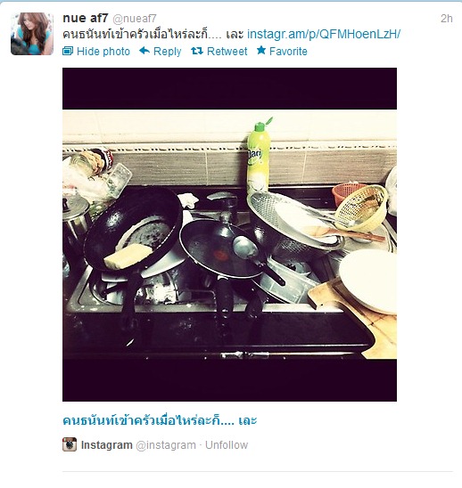Open the embedded kitchen sink photo

229,234
